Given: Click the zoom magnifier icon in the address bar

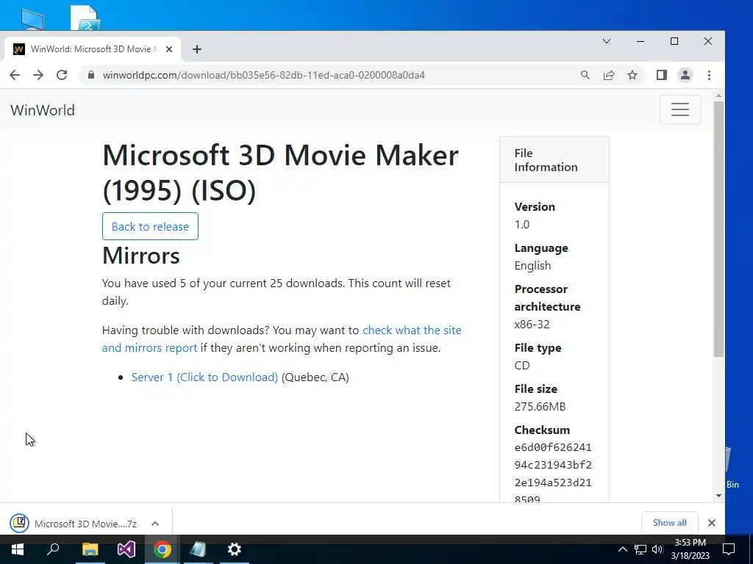Looking at the screenshot, I should pyautogui.click(x=585, y=75).
